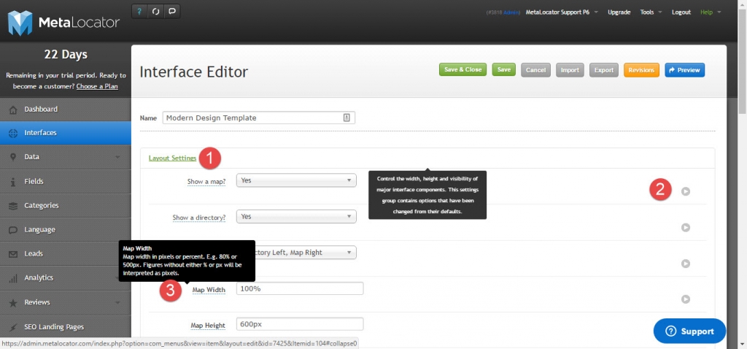This screenshot has height=349, width=747.
Task: Open Language in sidebar
Action: click(x=66, y=230)
